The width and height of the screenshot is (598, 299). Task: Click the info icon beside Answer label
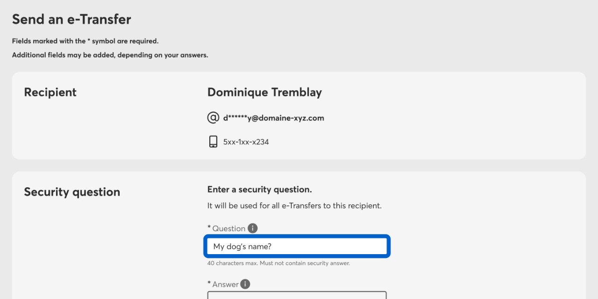pos(245,284)
